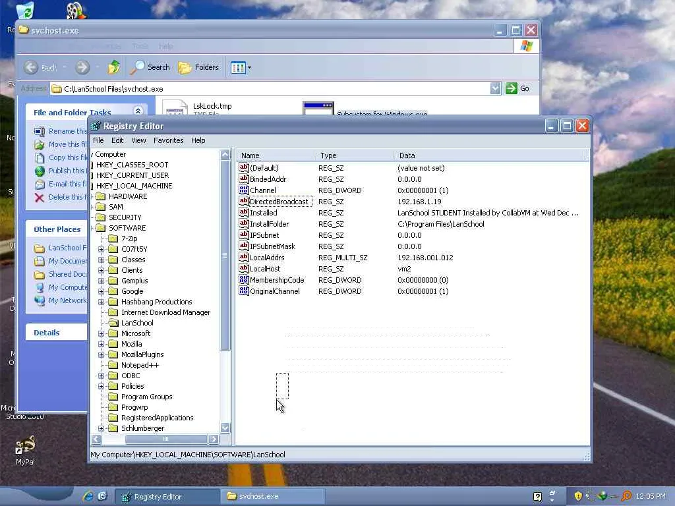
Task: Switch to svchost.exe taskbar button
Action: (272, 497)
